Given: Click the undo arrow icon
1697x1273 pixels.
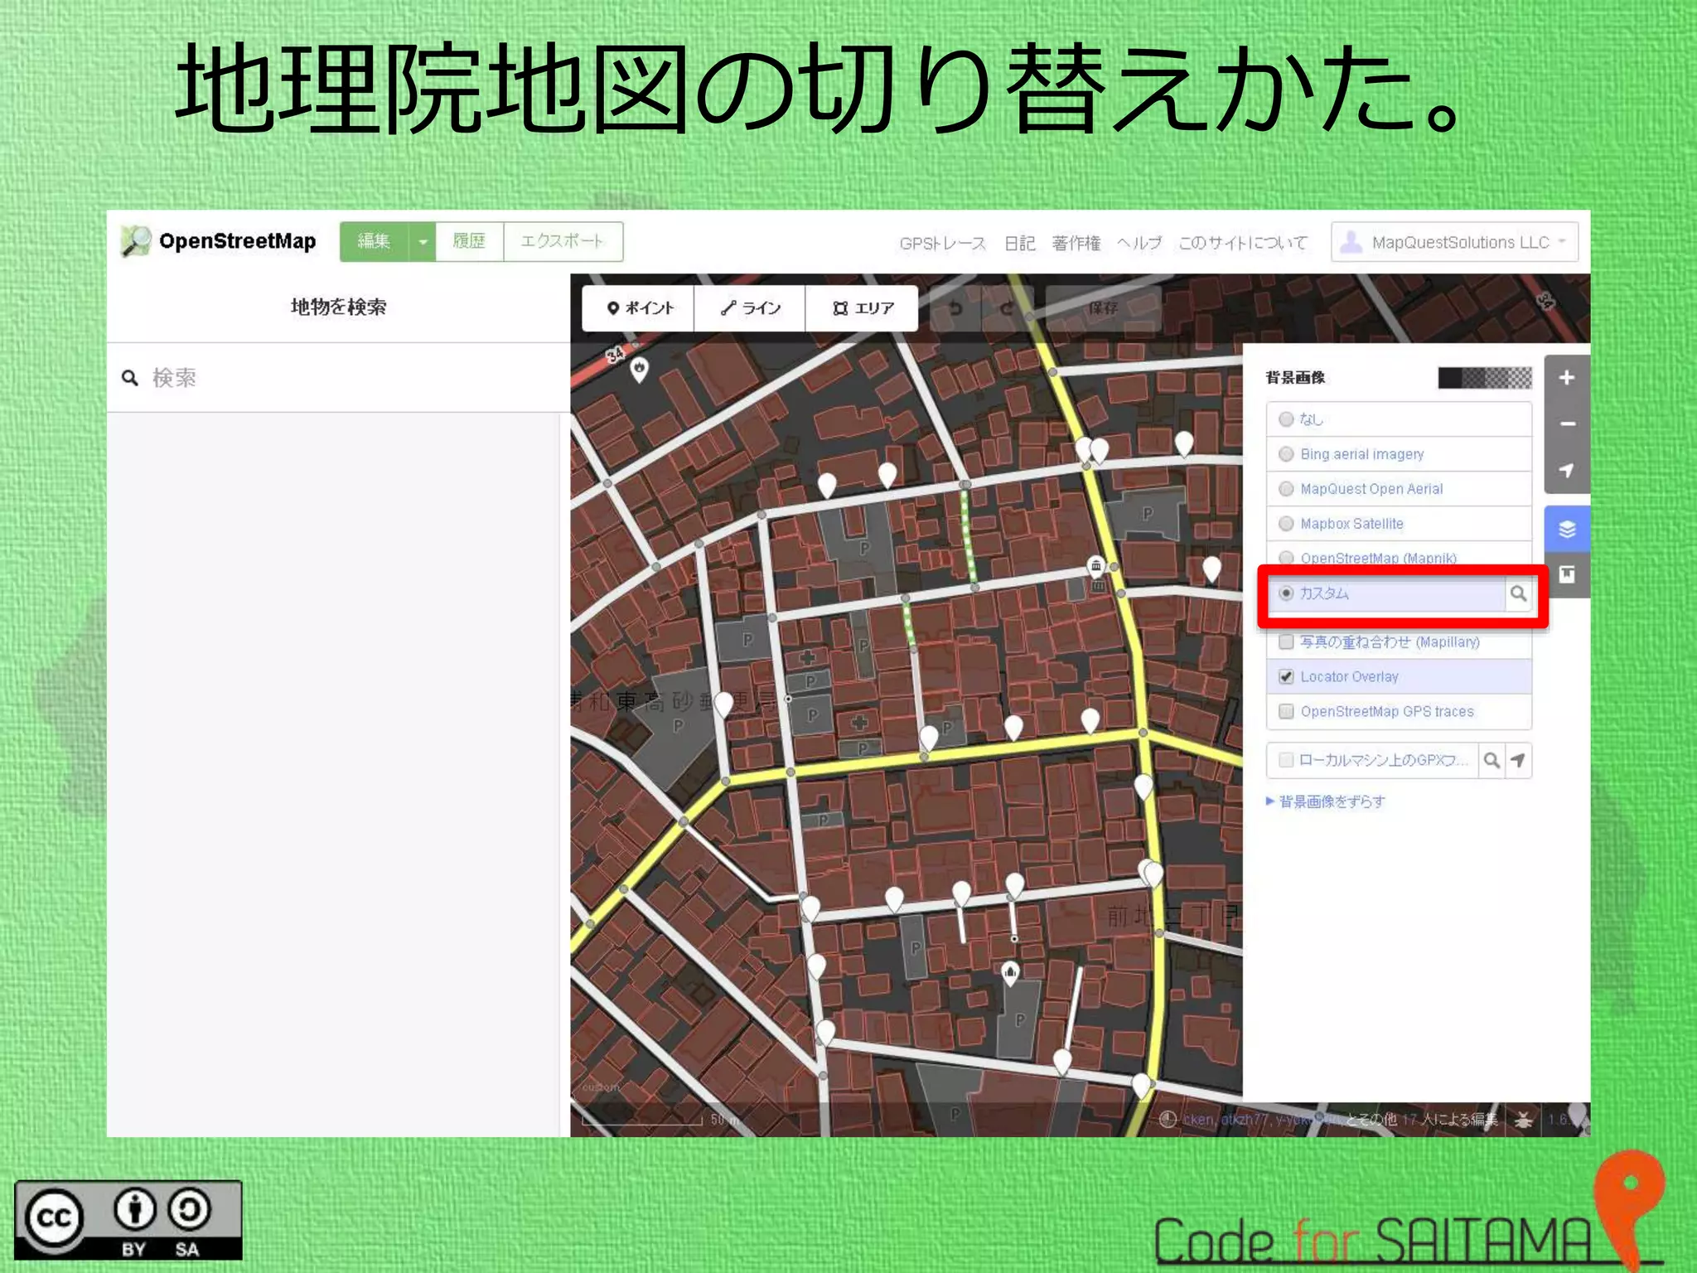Looking at the screenshot, I should (x=955, y=308).
